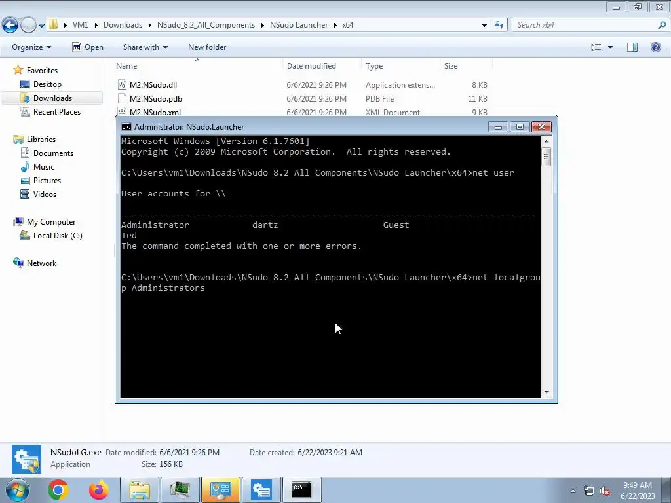Open the address bar history dropdown arrow
This screenshot has height=503, width=671.
click(x=484, y=26)
